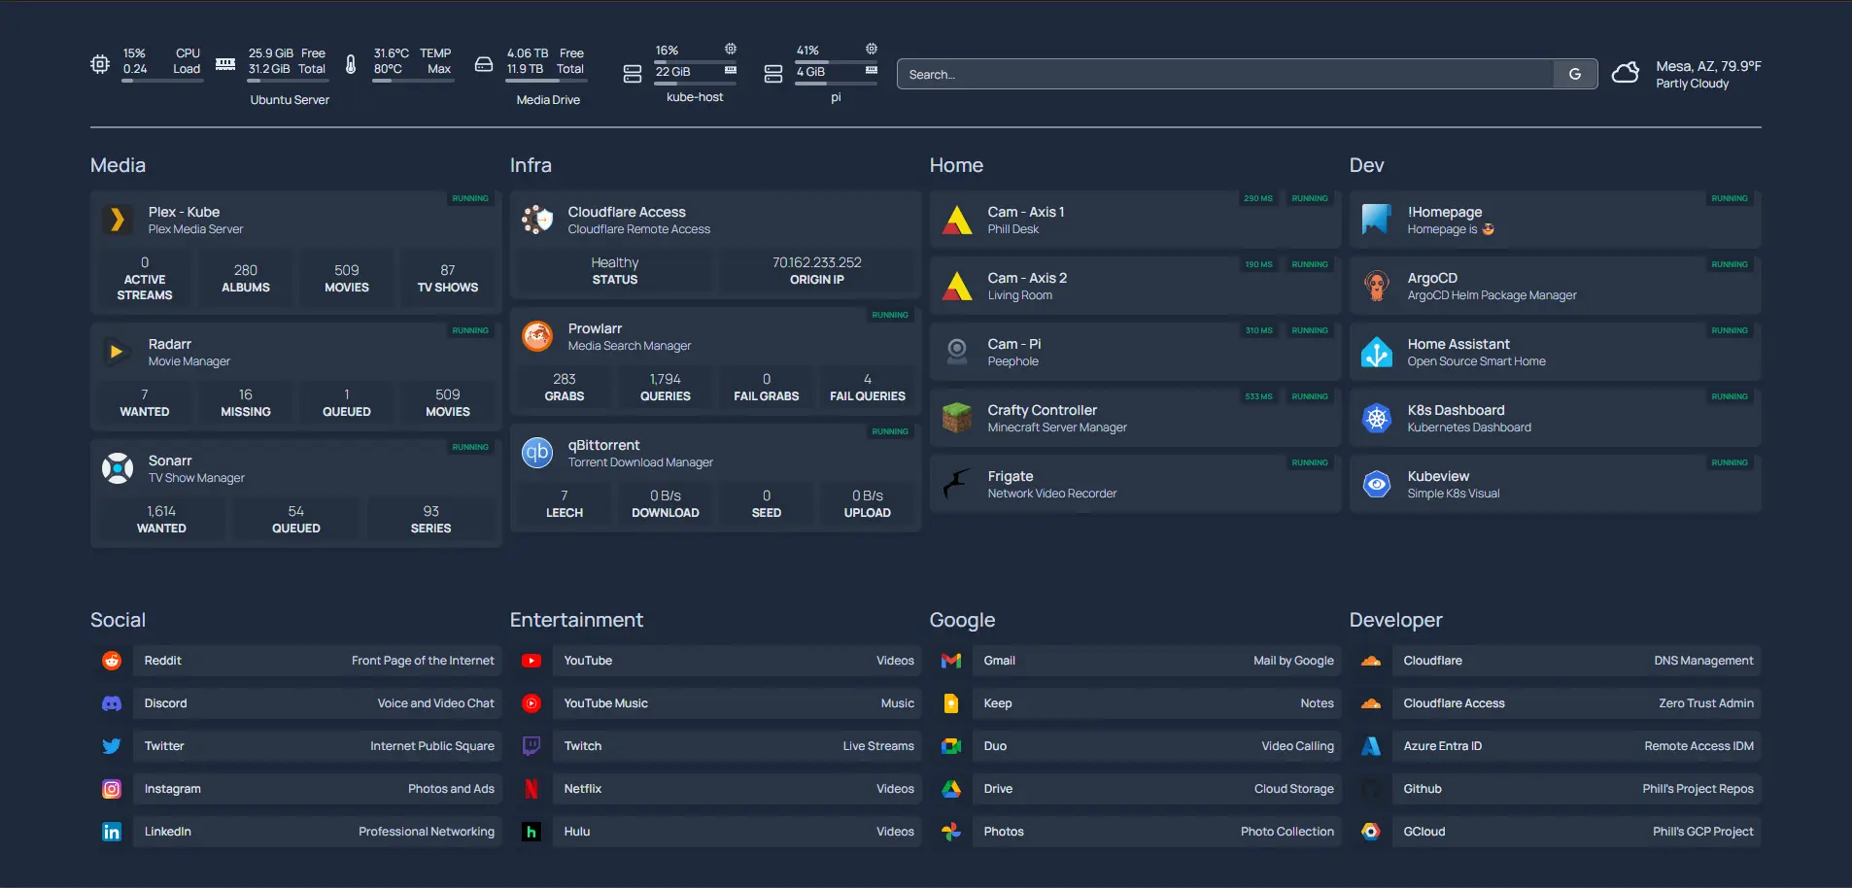Click the Cam - Pi webcam icon
1852x888 pixels.
point(957,352)
